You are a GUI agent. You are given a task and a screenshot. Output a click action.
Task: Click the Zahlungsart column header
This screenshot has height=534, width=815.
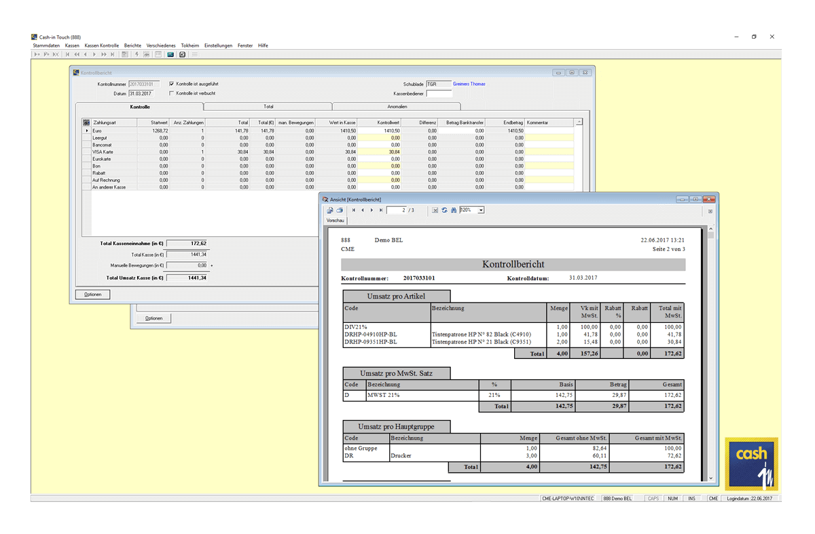tap(113, 123)
